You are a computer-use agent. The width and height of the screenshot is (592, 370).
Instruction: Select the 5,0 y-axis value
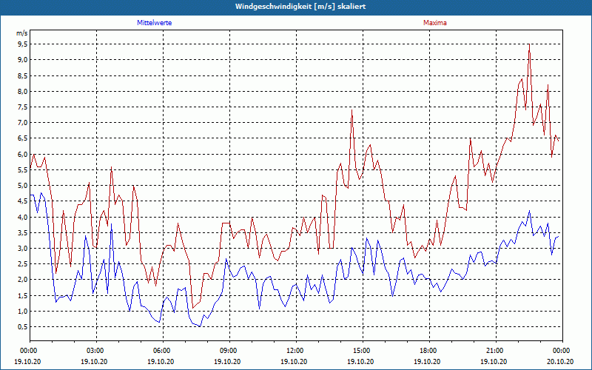click(22, 186)
